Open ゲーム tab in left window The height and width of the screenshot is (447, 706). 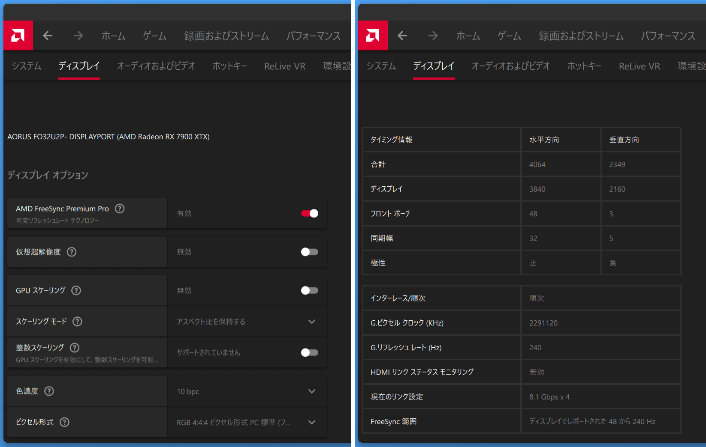155,36
